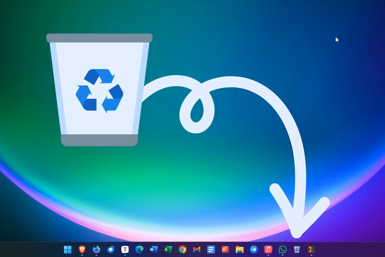Launch Todoist task manager
This screenshot has width=385, height=257.
(x=225, y=249)
